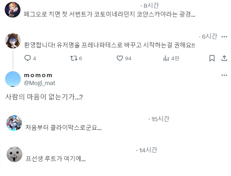Retweet the post with 6 reposts
Image resolution: width=231 pixels, height=176 pixels.
73,58
